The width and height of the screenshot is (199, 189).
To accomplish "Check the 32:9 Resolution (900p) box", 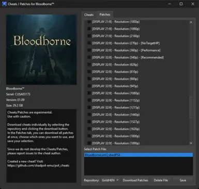I will (89, 79).
